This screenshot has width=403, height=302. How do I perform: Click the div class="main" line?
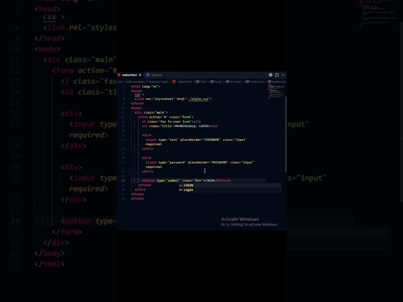click(x=151, y=113)
